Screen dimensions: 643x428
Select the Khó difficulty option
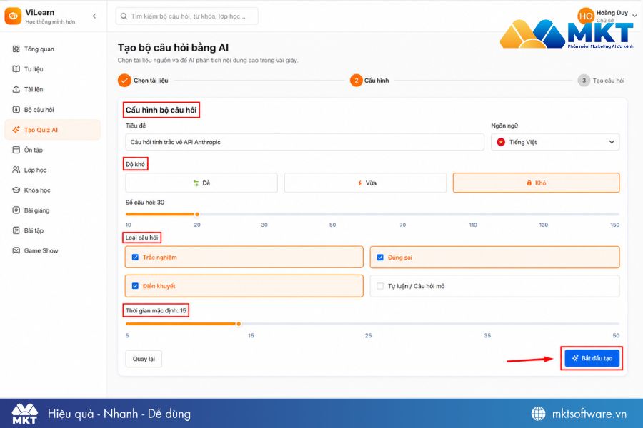click(x=536, y=183)
